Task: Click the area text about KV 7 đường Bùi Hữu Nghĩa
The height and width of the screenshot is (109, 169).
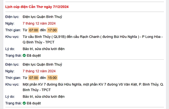Action: (93, 87)
